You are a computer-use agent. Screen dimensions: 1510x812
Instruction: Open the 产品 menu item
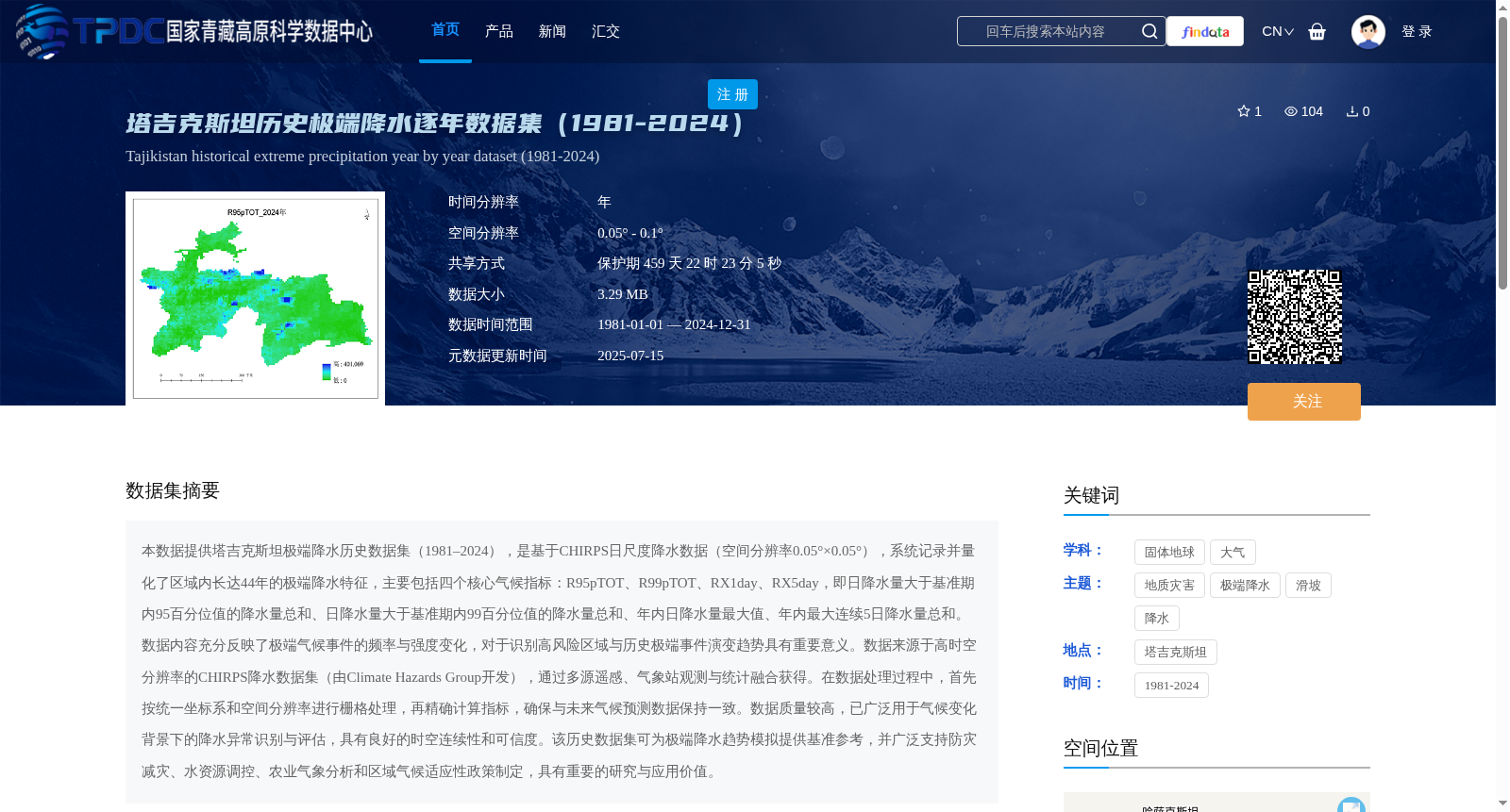pyautogui.click(x=499, y=31)
